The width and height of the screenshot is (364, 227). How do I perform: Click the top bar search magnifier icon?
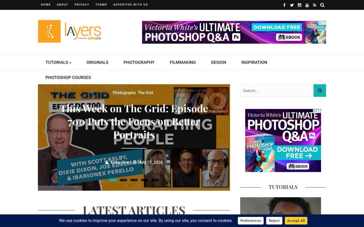pos(322,5)
